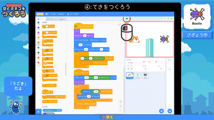Screen dimensions: 214x120
Task: Click the random range value -160
Action: (x=86, y=78)
